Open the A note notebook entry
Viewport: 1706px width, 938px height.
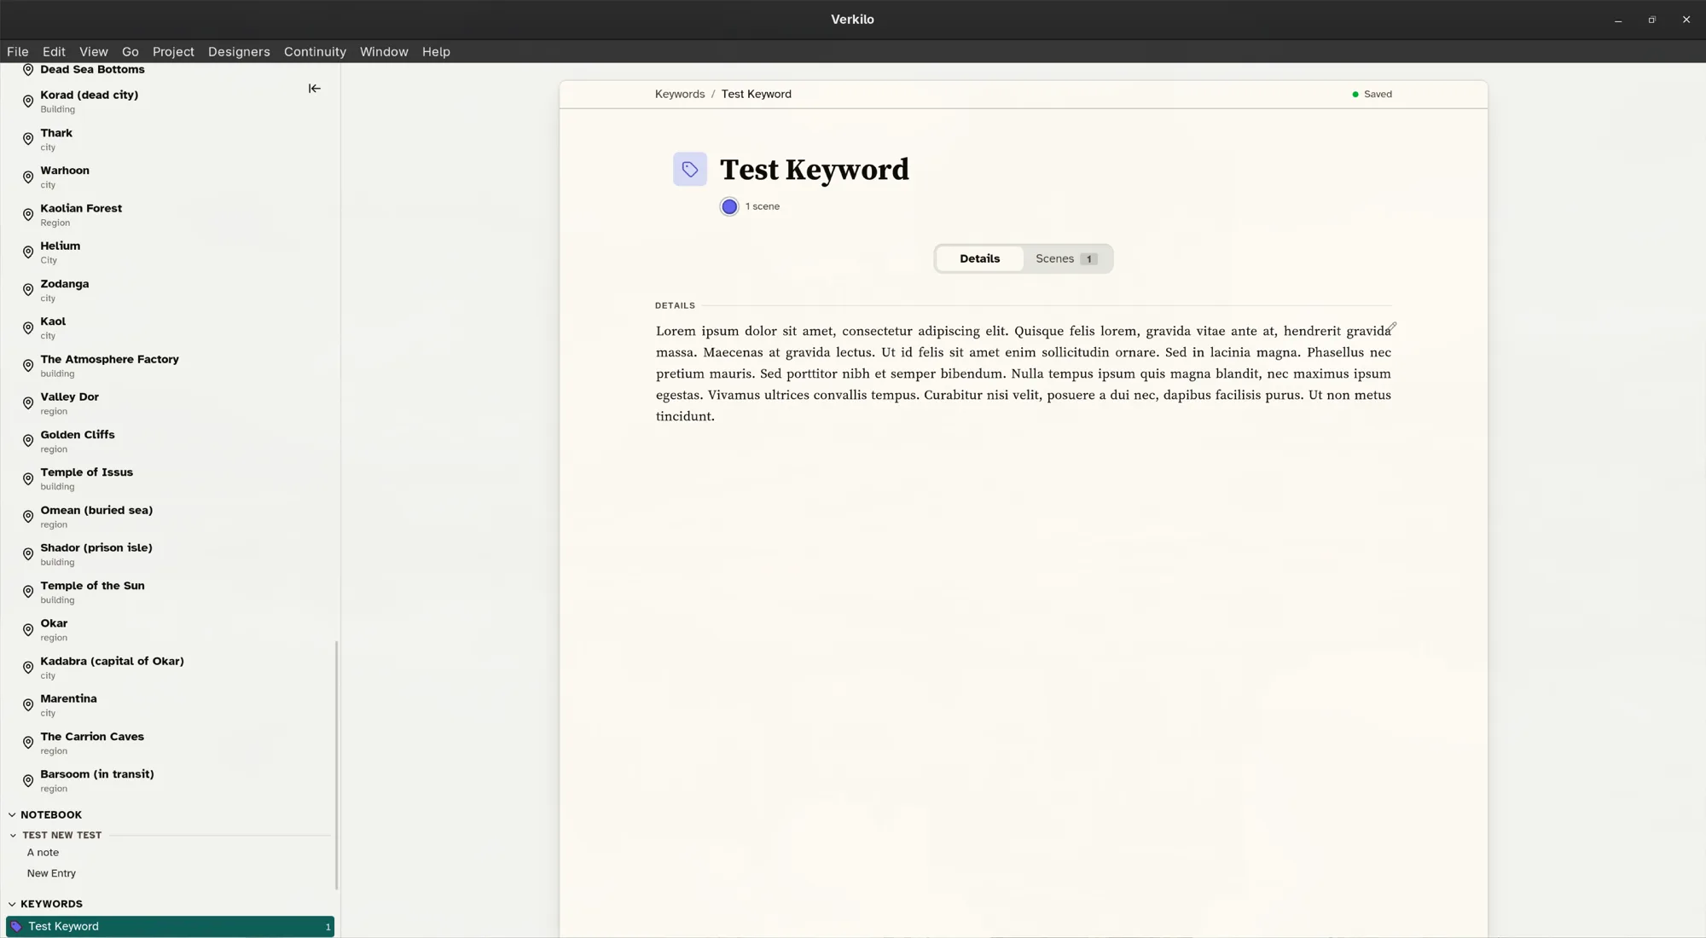point(43,853)
